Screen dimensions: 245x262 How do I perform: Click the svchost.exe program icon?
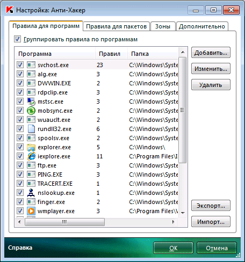coord(31,65)
